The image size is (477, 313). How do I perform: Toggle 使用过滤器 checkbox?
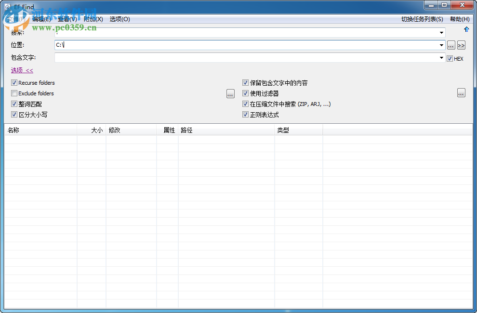[x=246, y=93]
